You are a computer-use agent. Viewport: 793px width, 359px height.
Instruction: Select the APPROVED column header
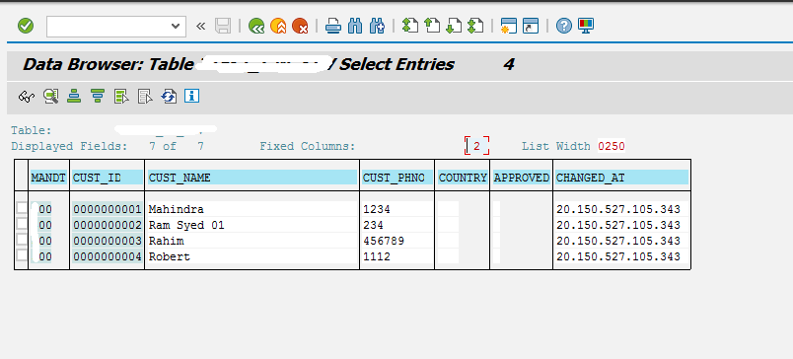pyautogui.click(x=522, y=178)
